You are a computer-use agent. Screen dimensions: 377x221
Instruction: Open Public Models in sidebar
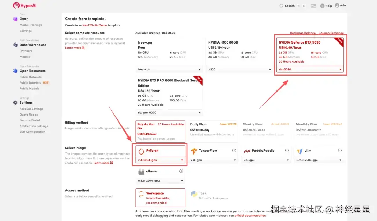tap(29, 89)
